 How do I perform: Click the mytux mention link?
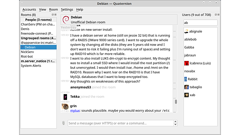click(75, 110)
